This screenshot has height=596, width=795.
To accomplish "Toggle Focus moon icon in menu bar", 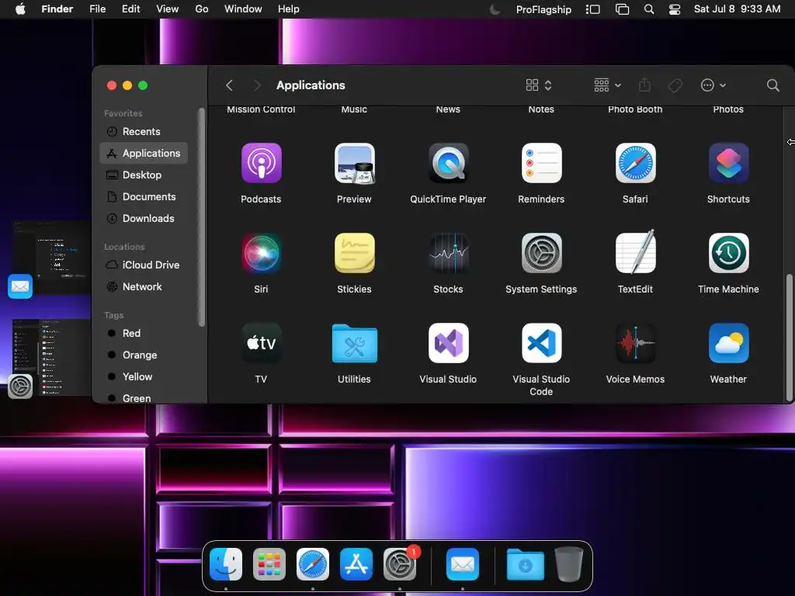I will pyautogui.click(x=495, y=9).
